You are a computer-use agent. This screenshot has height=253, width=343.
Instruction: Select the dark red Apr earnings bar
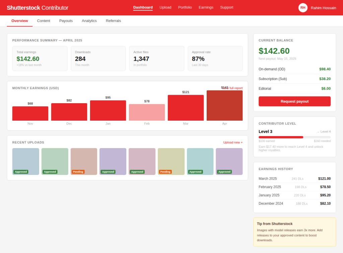click(225, 106)
